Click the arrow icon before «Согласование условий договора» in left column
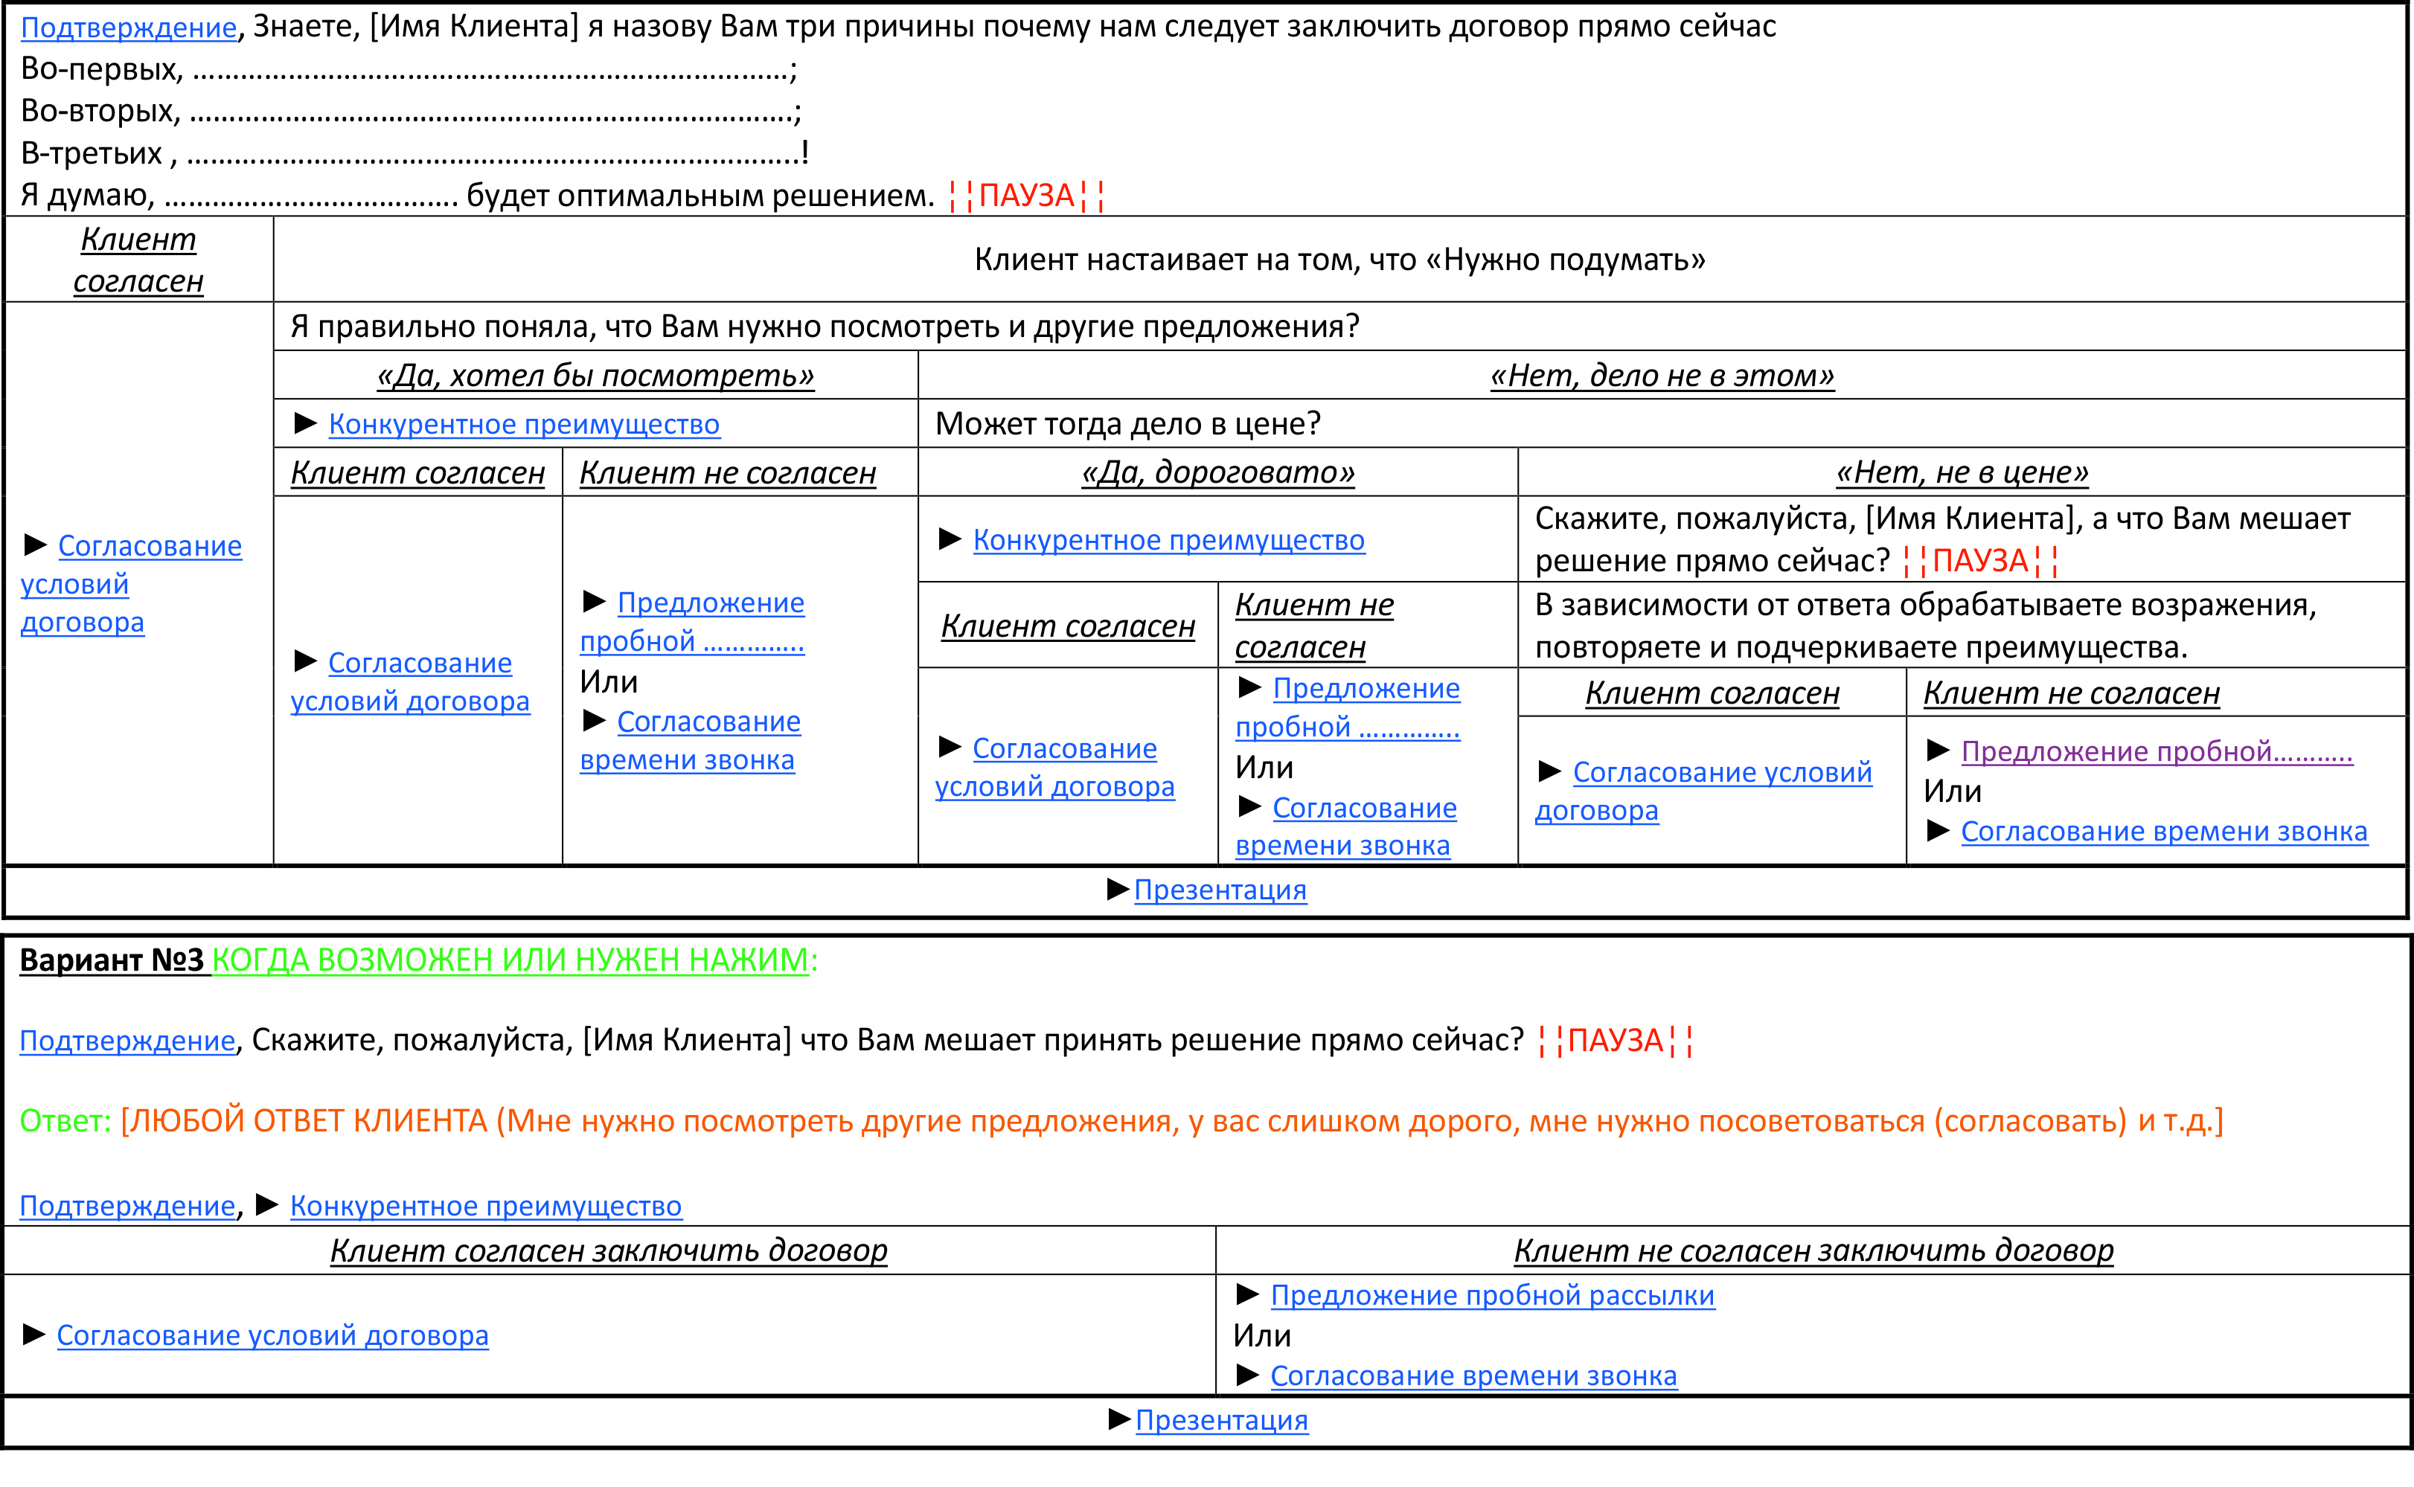The height and width of the screenshot is (1487, 2414). [34, 547]
